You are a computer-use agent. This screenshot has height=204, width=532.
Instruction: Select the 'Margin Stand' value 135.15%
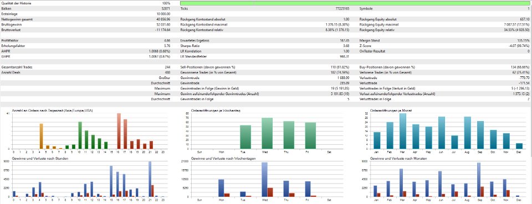coord(524,40)
